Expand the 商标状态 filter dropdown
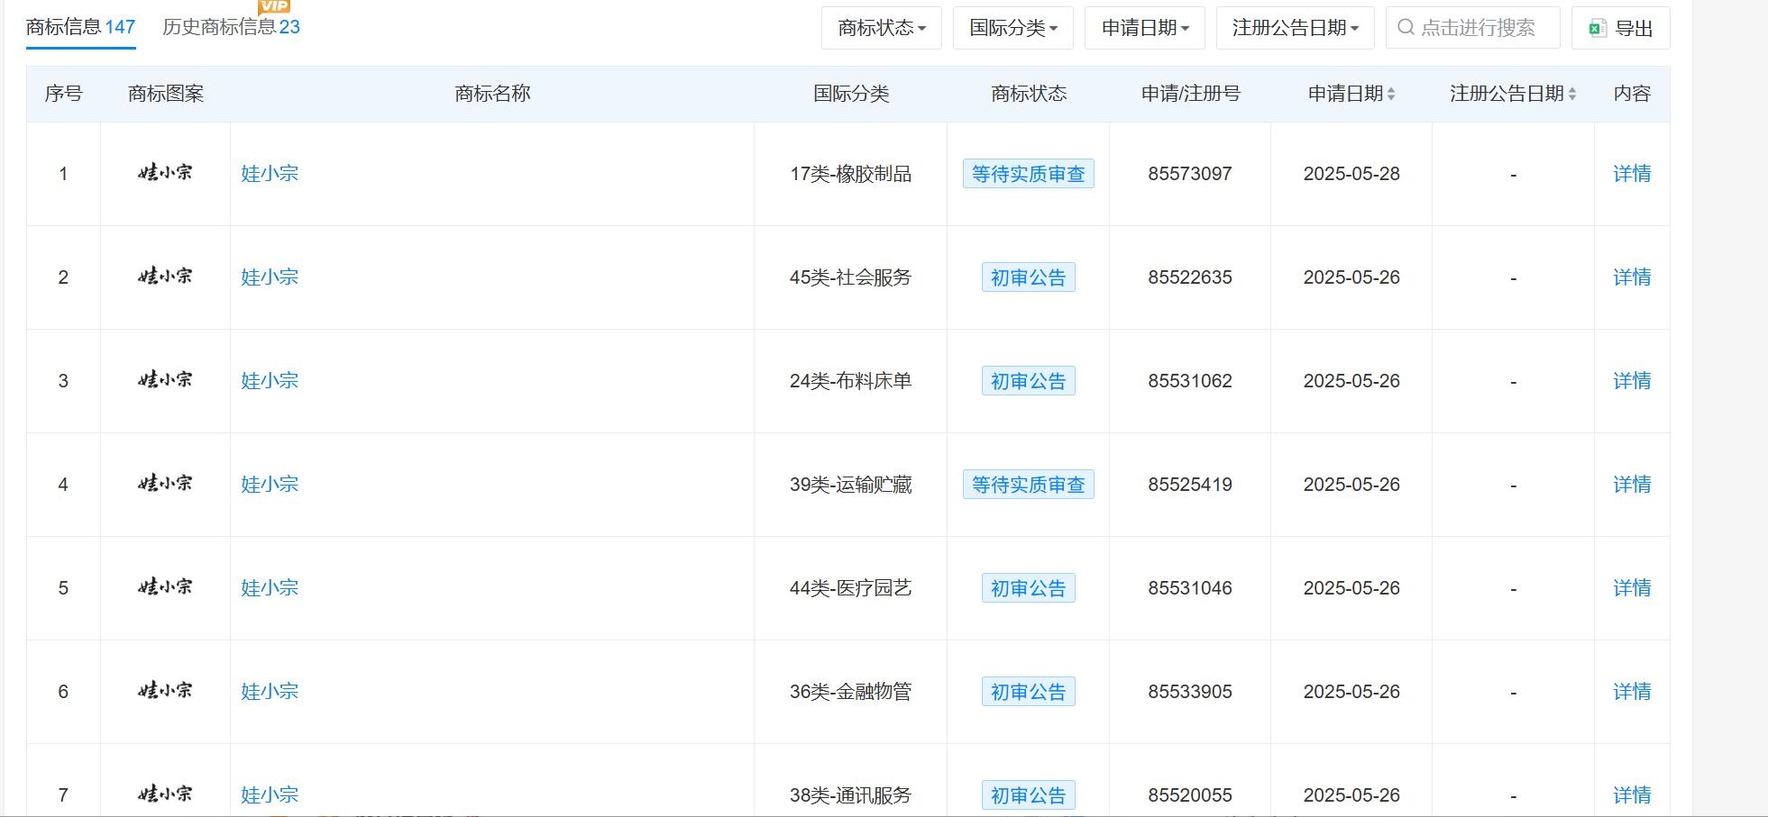This screenshot has height=817, width=1768. point(881,28)
